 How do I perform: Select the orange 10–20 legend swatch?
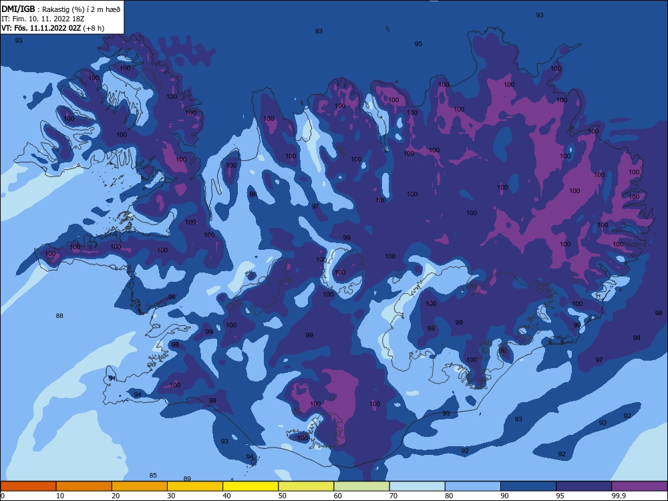(84, 486)
